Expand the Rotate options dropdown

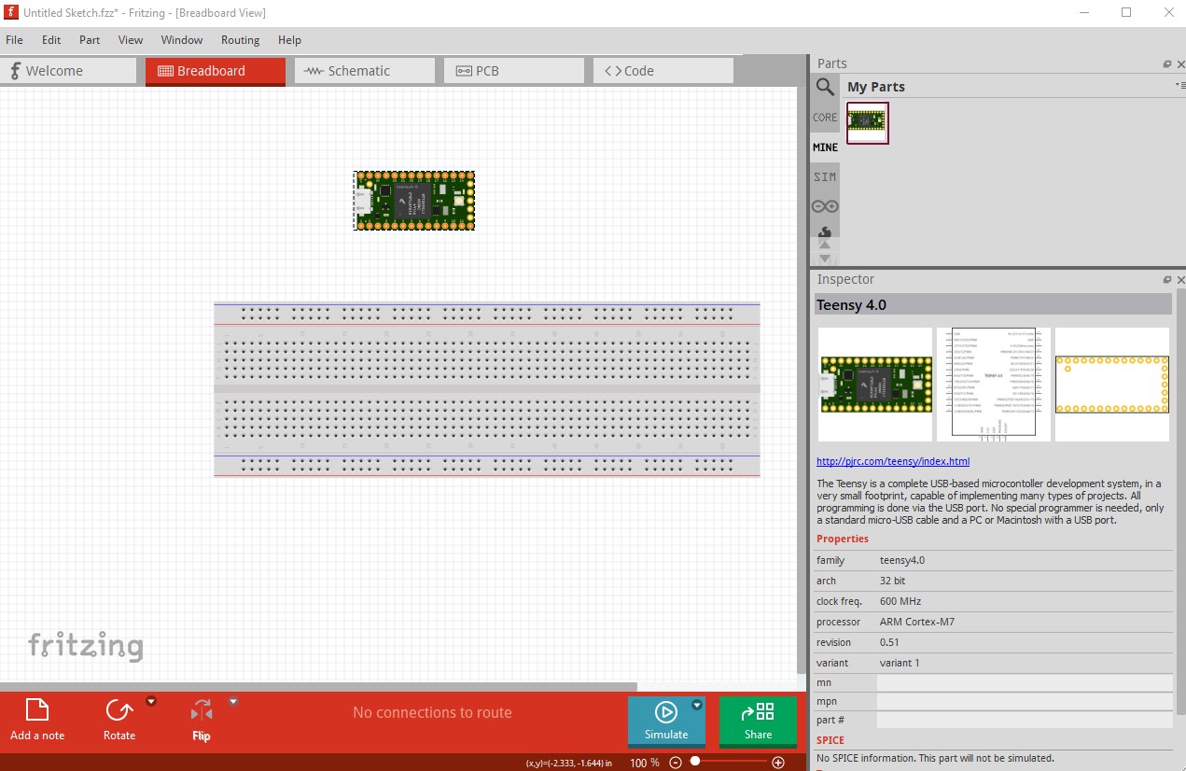(151, 702)
